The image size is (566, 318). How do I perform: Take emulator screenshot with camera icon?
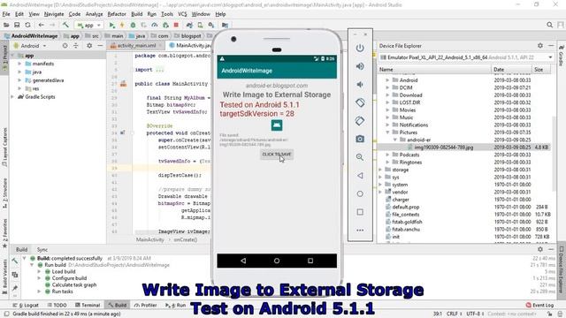pyautogui.click(x=360, y=139)
